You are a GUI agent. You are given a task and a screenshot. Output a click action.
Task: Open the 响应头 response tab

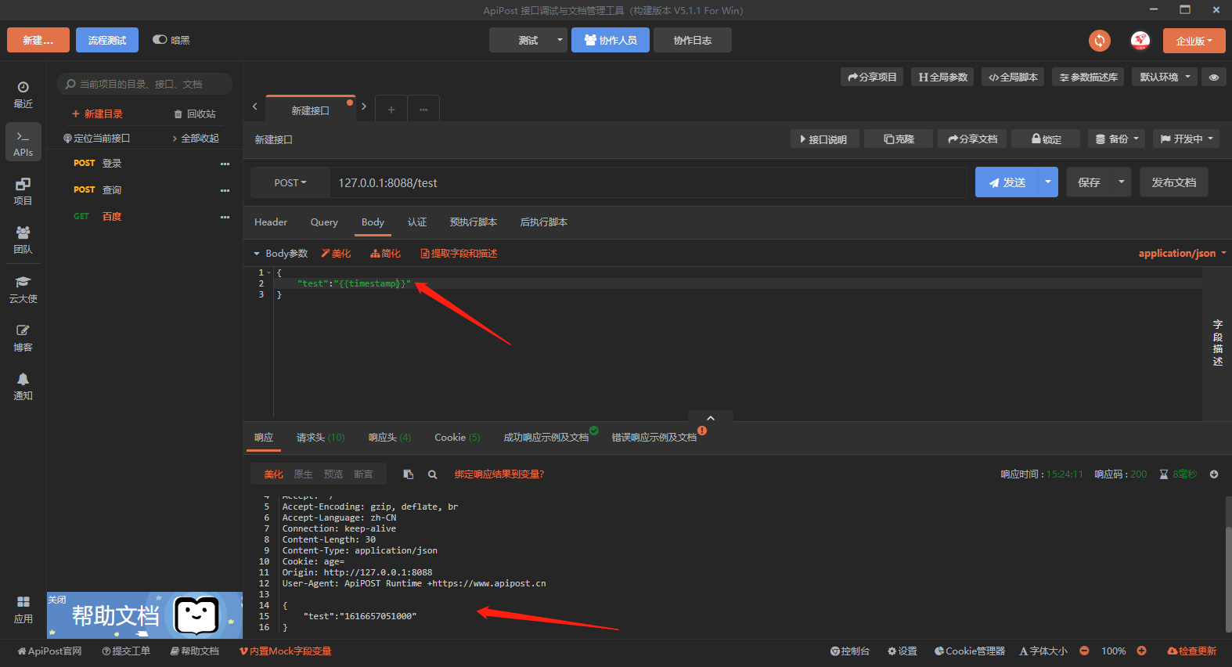tap(390, 438)
